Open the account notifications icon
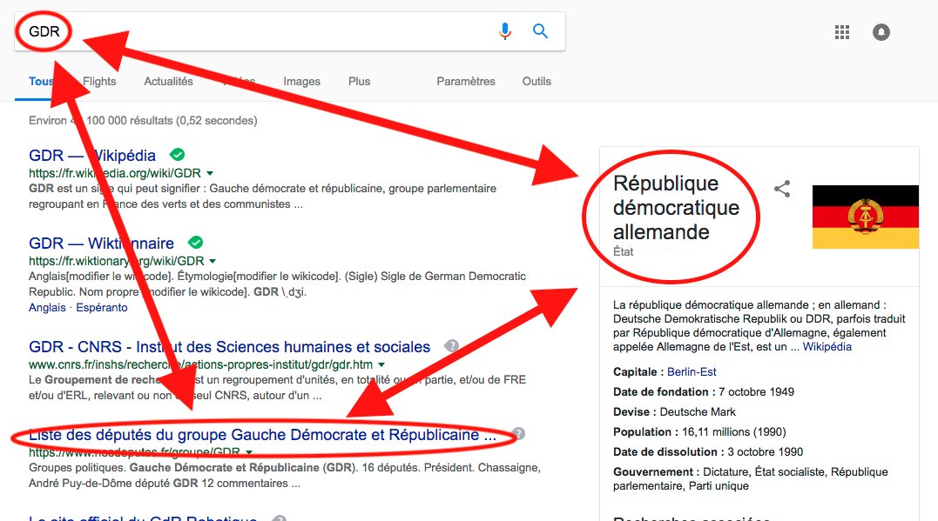This screenshot has height=521, width=938. tap(881, 31)
